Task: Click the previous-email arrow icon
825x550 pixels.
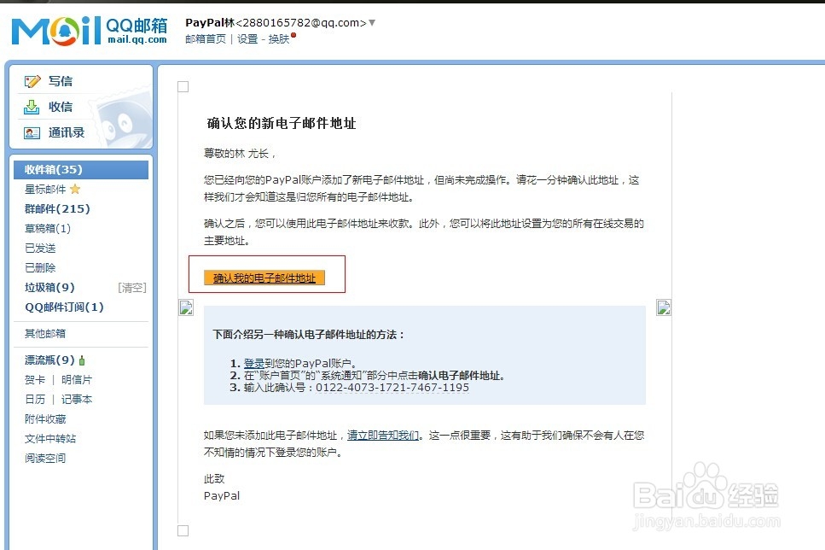Action: point(185,307)
